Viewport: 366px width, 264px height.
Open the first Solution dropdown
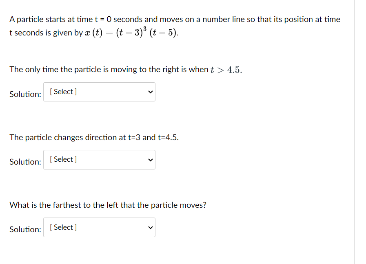99,92
